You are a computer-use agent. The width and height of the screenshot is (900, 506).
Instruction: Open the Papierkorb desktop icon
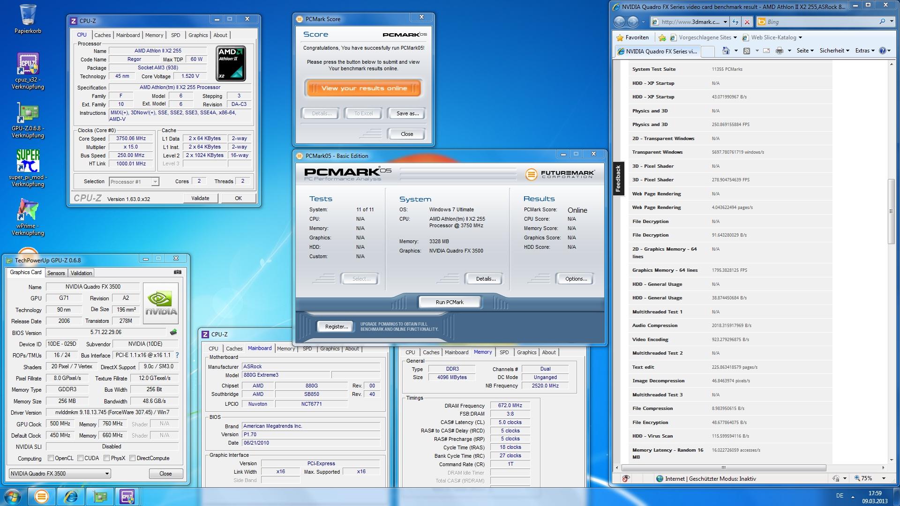(x=28, y=20)
